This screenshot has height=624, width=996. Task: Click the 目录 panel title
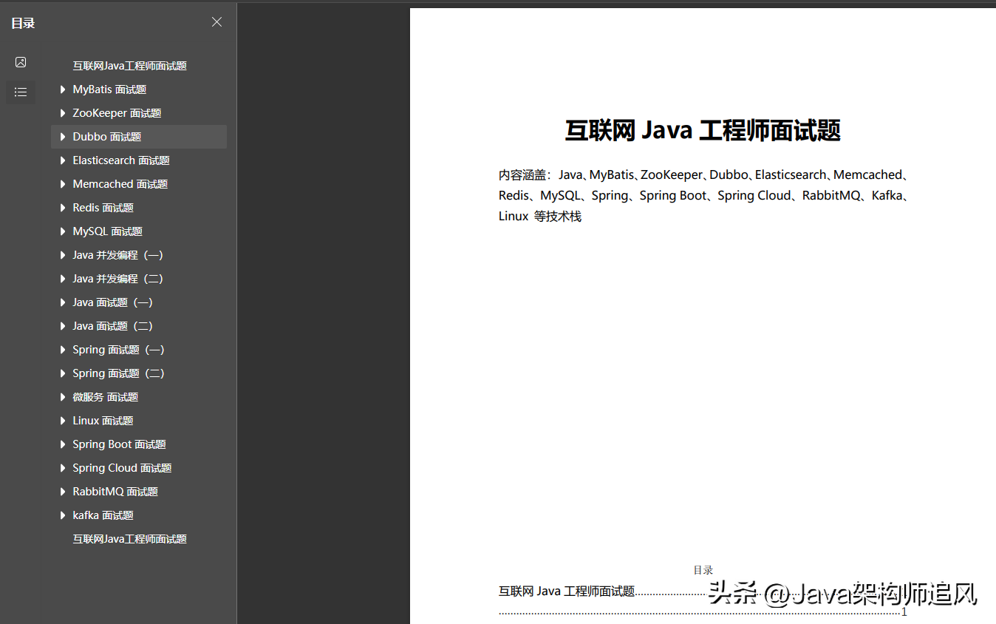pyautogui.click(x=23, y=23)
